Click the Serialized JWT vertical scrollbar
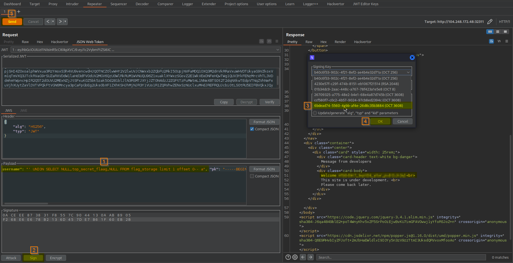Viewport: 513px width, 263px height. click(278, 80)
